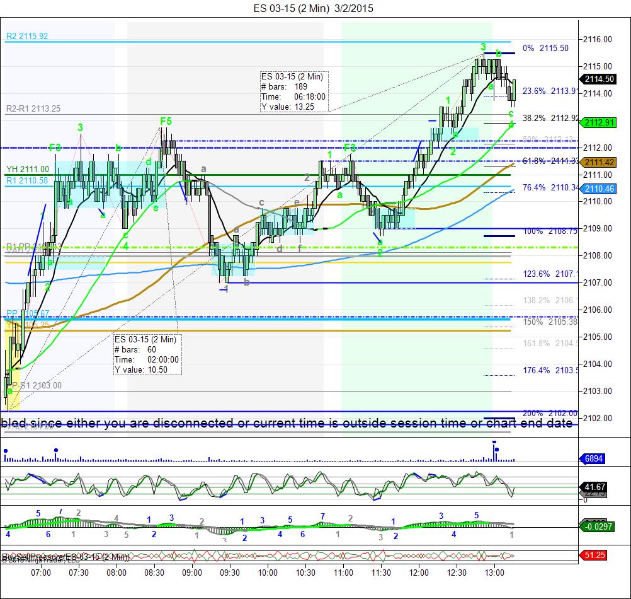
Task: Click the 10:00 time axis label
Action: (x=268, y=573)
